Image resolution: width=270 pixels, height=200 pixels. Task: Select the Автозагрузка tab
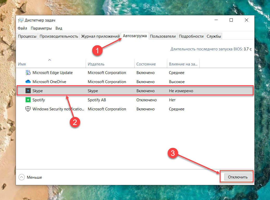135,36
